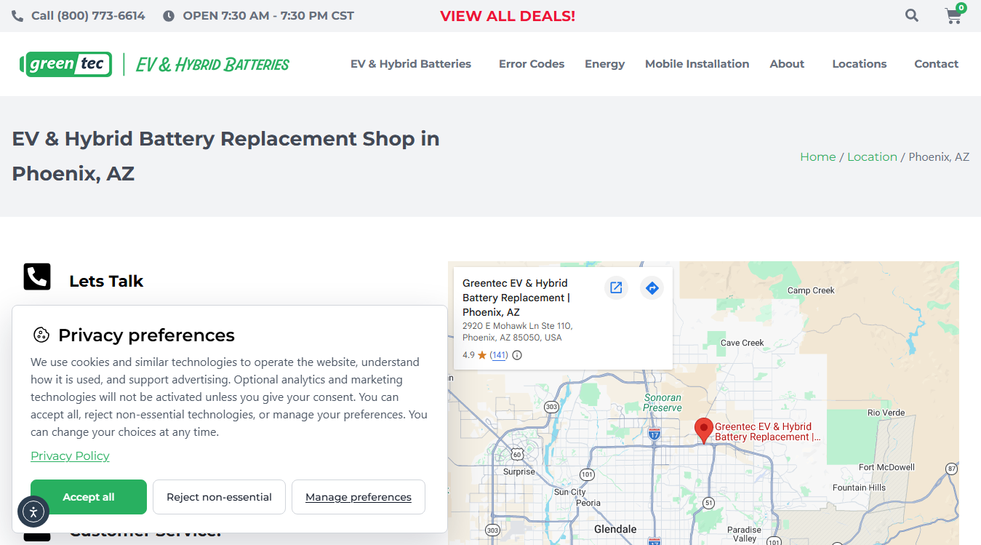This screenshot has width=981, height=545.
Task: Click the Lets Talk phone icon
Action: [37, 277]
